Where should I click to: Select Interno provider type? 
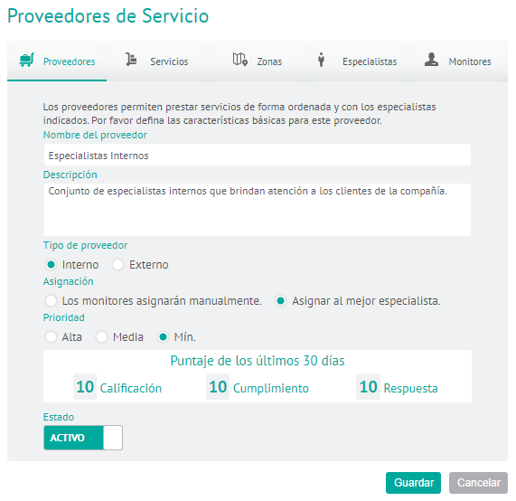51,264
